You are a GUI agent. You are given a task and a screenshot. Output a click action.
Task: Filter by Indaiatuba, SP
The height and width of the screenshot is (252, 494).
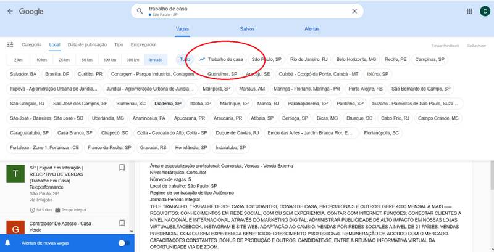(x=231, y=148)
